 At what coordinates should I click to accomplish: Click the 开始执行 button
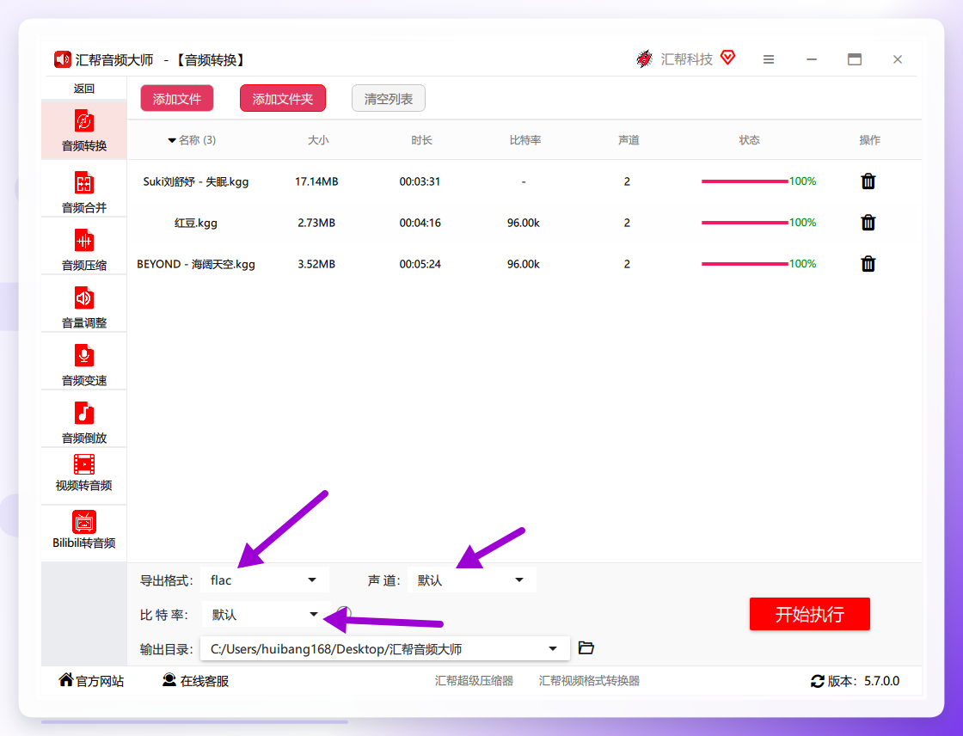809,614
